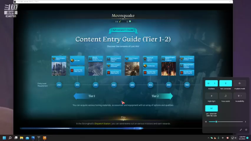Mute audio via the volume speaker icon

206,122
